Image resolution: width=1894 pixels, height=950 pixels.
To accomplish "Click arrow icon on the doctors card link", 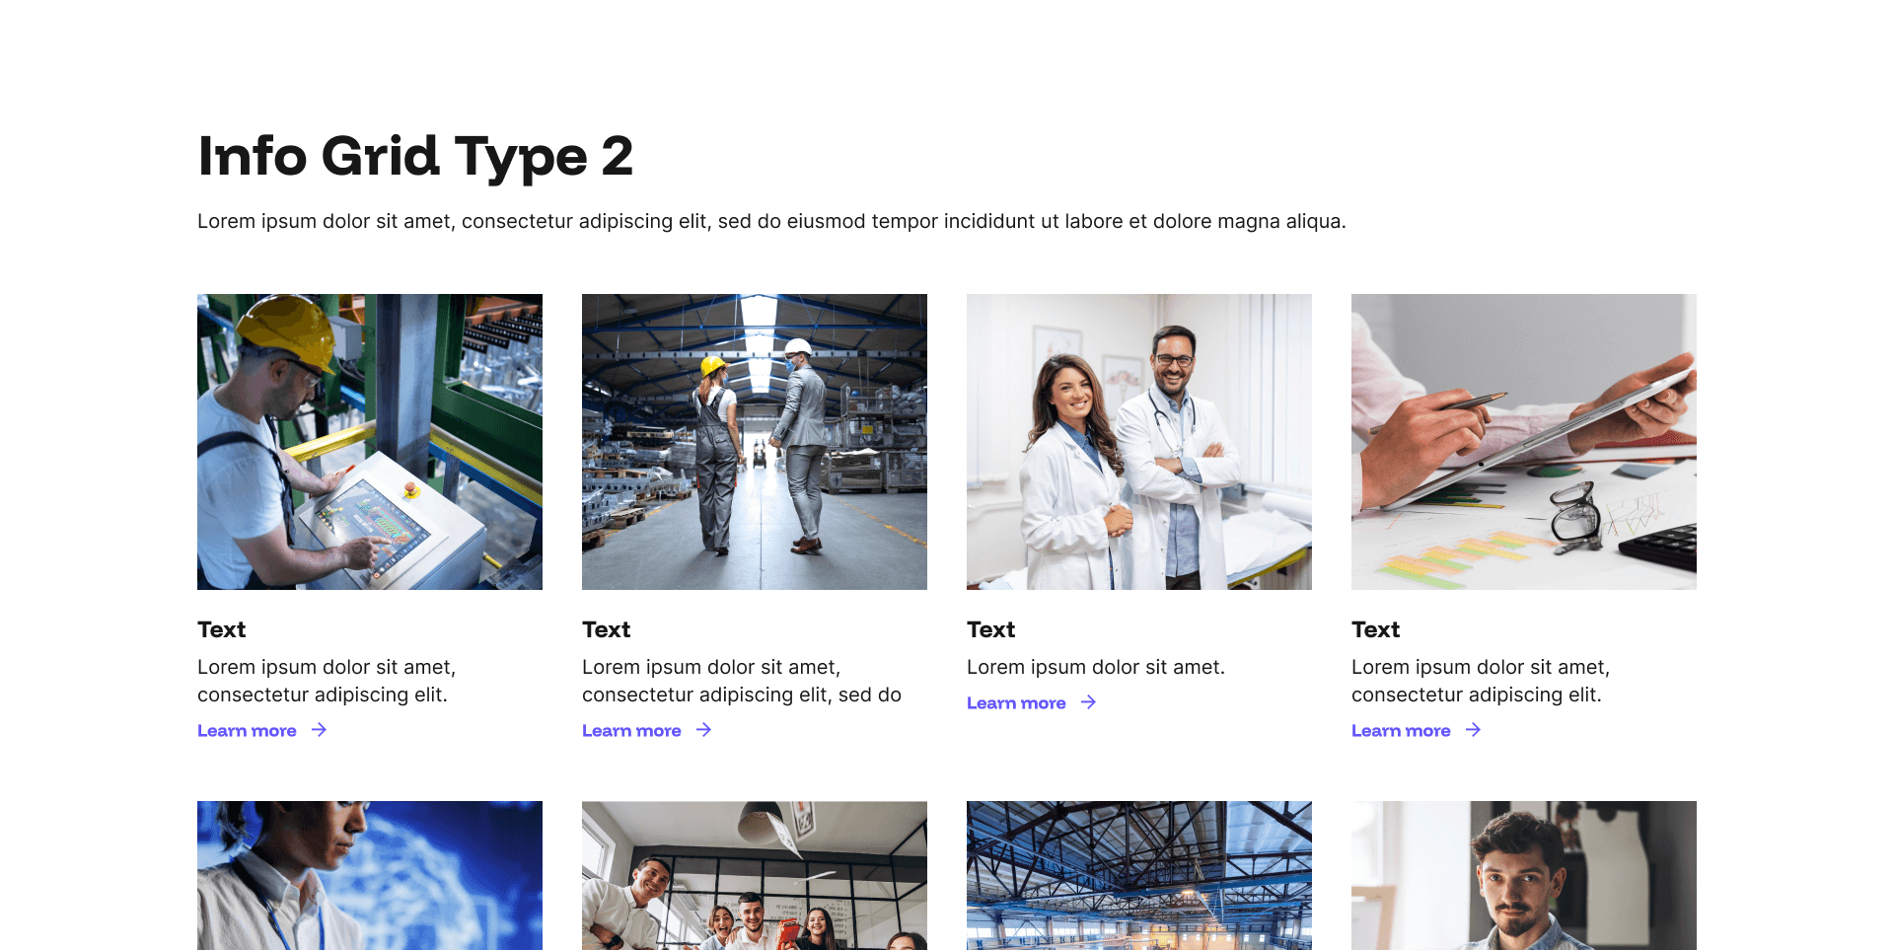I will coord(1088,702).
